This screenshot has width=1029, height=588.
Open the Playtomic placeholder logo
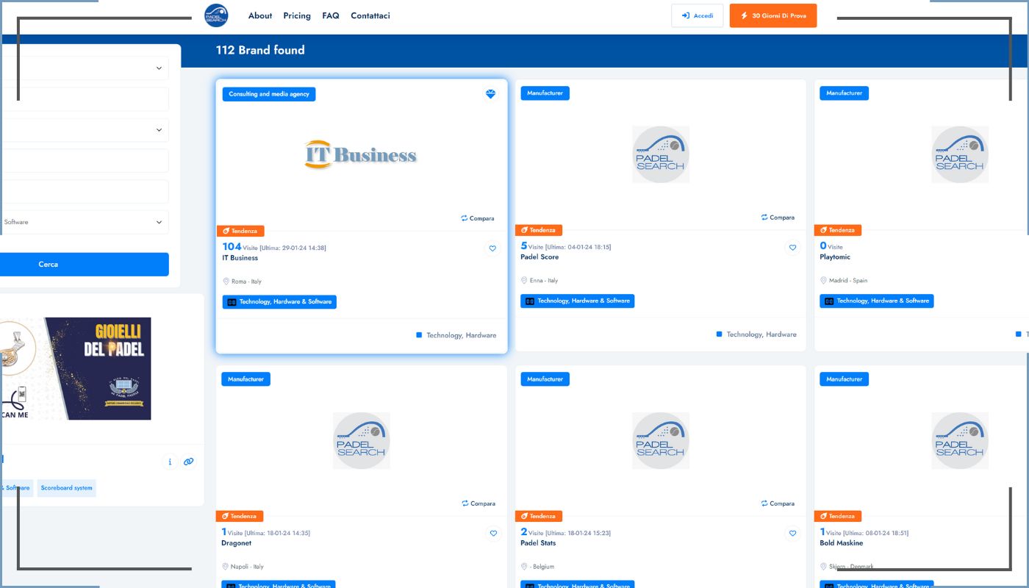[959, 154]
